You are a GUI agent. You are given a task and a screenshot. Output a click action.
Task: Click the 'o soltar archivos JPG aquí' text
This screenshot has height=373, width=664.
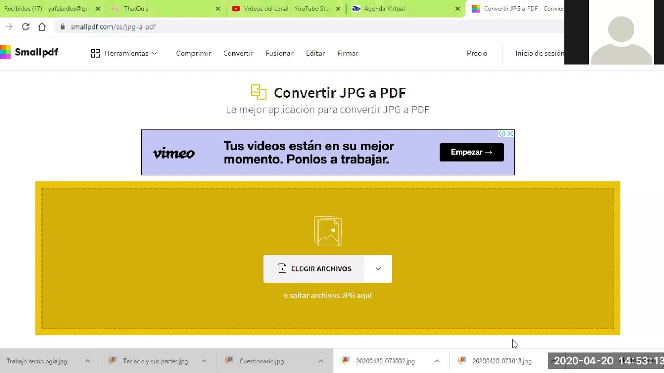pyautogui.click(x=327, y=296)
